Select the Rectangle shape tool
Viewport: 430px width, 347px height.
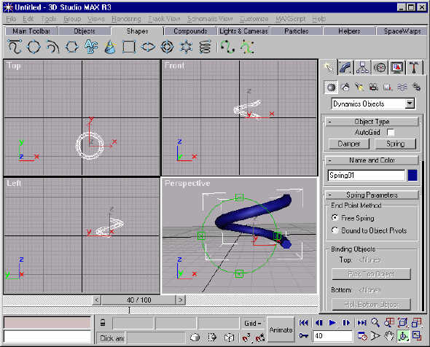(129, 47)
